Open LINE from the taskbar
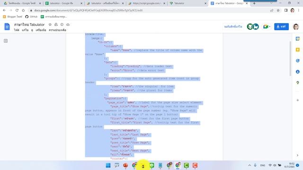This screenshot has height=170, width=303. point(152,165)
